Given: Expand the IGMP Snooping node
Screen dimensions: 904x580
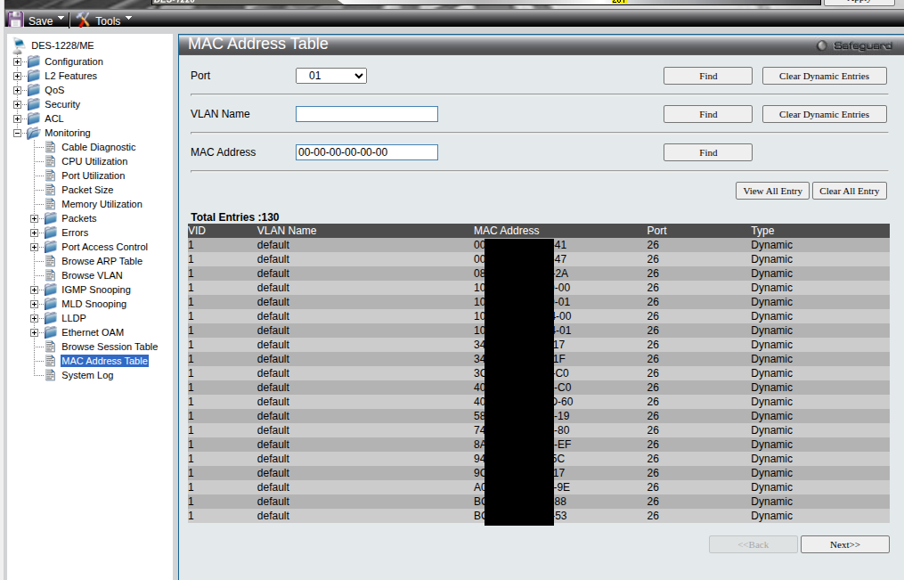Looking at the screenshot, I should (x=35, y=290).
